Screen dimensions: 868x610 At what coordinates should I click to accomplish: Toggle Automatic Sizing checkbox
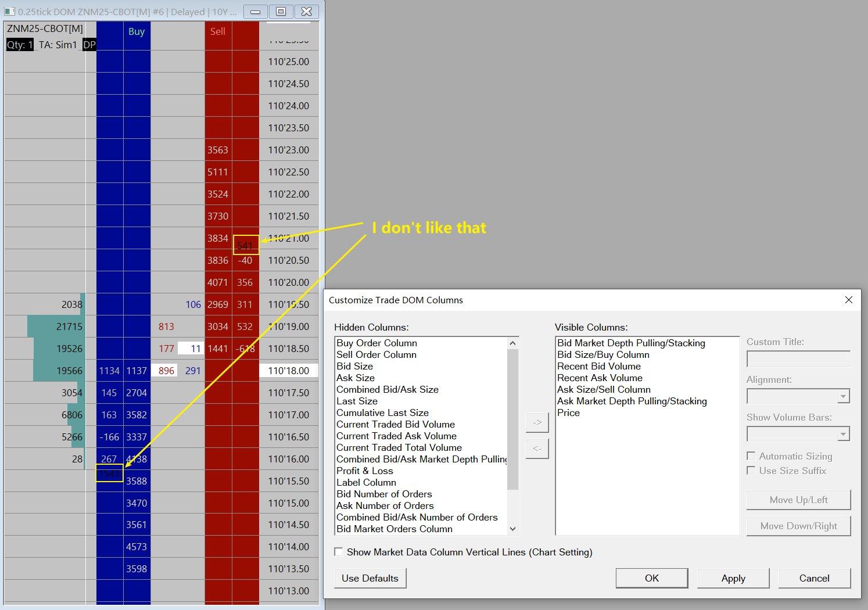[x=751, y=456]
